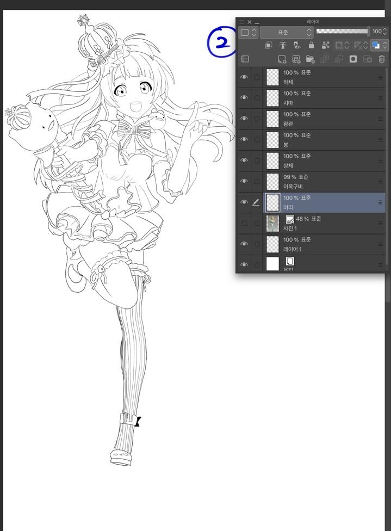
Task: Click the opacity value 100 field
Action: [377, 32]
